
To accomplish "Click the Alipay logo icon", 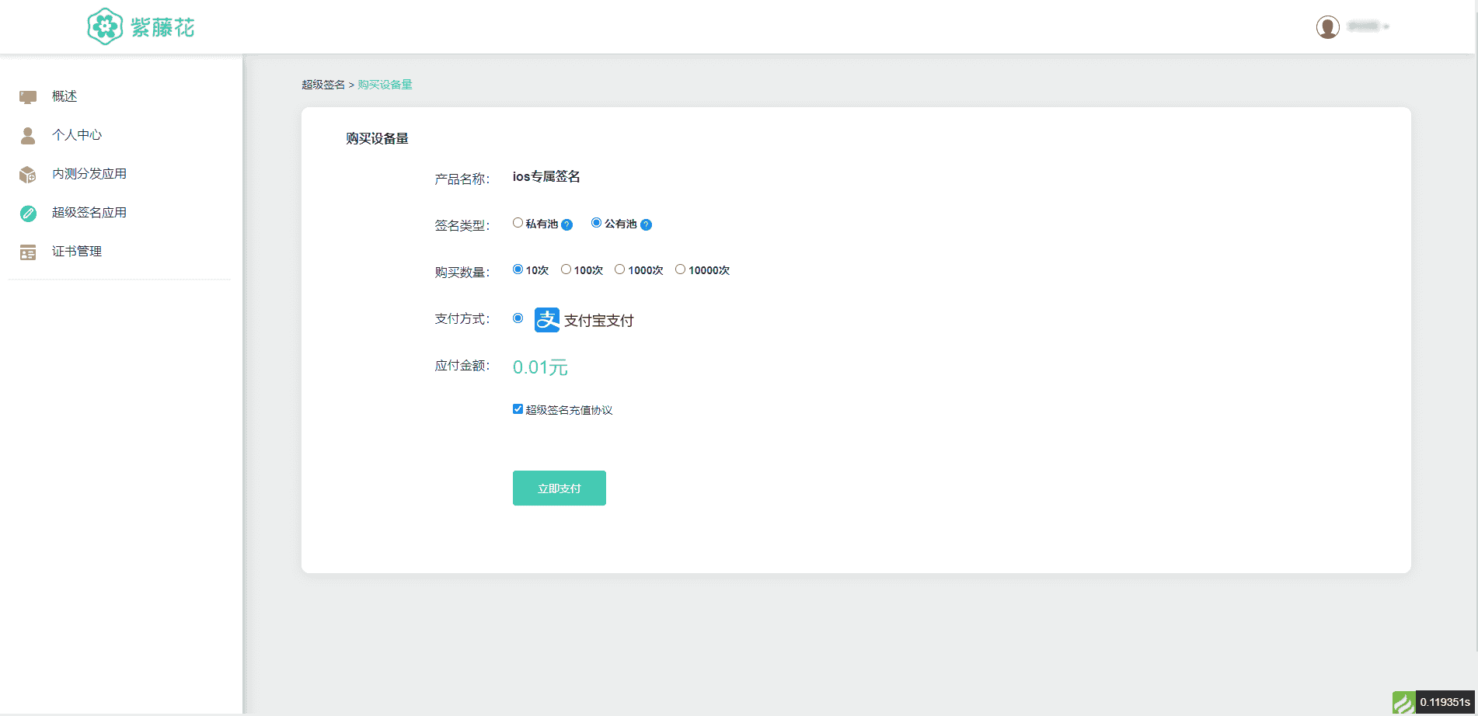I will point(547,320).
